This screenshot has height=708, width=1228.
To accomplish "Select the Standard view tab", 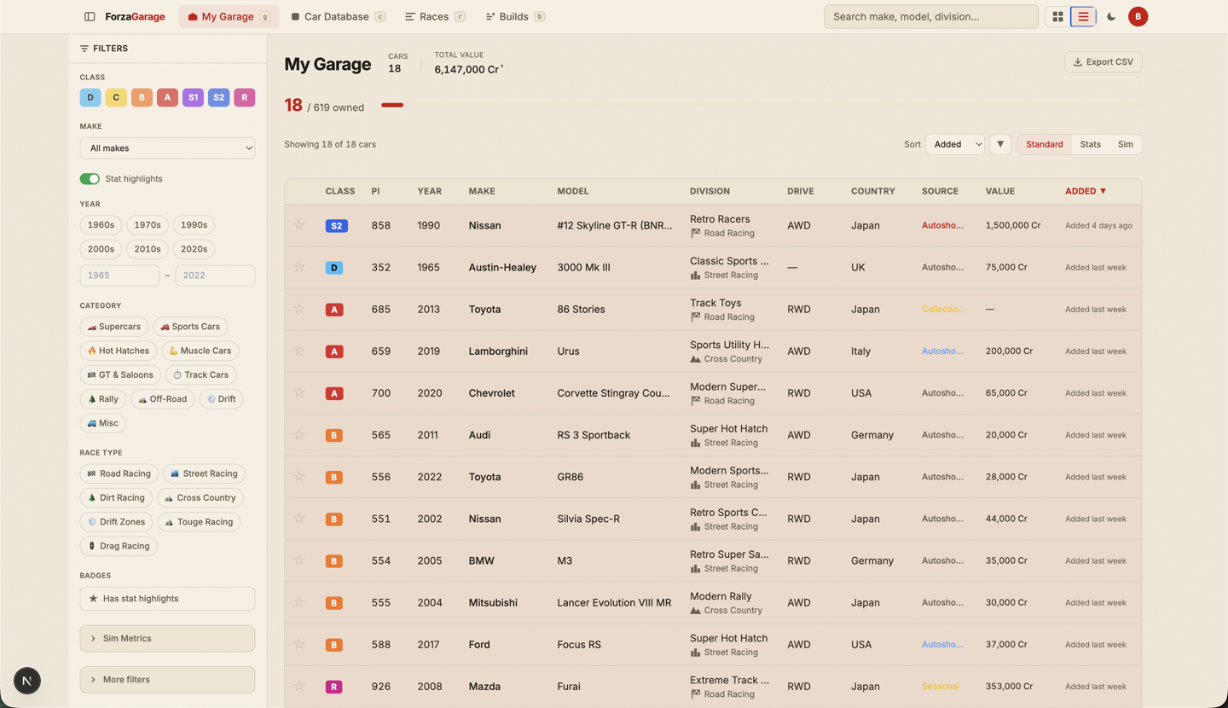I will tap(1045, 144).
